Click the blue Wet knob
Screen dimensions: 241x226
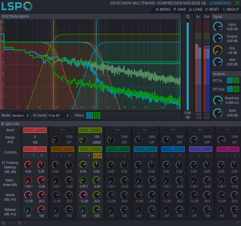pos(218,62)
